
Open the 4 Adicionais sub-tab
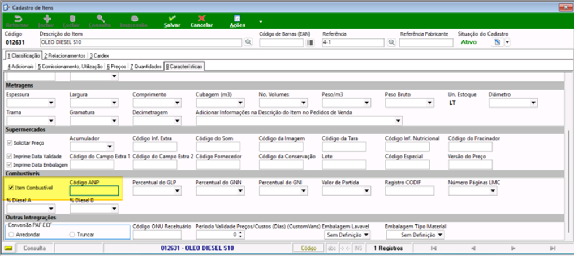20,67
